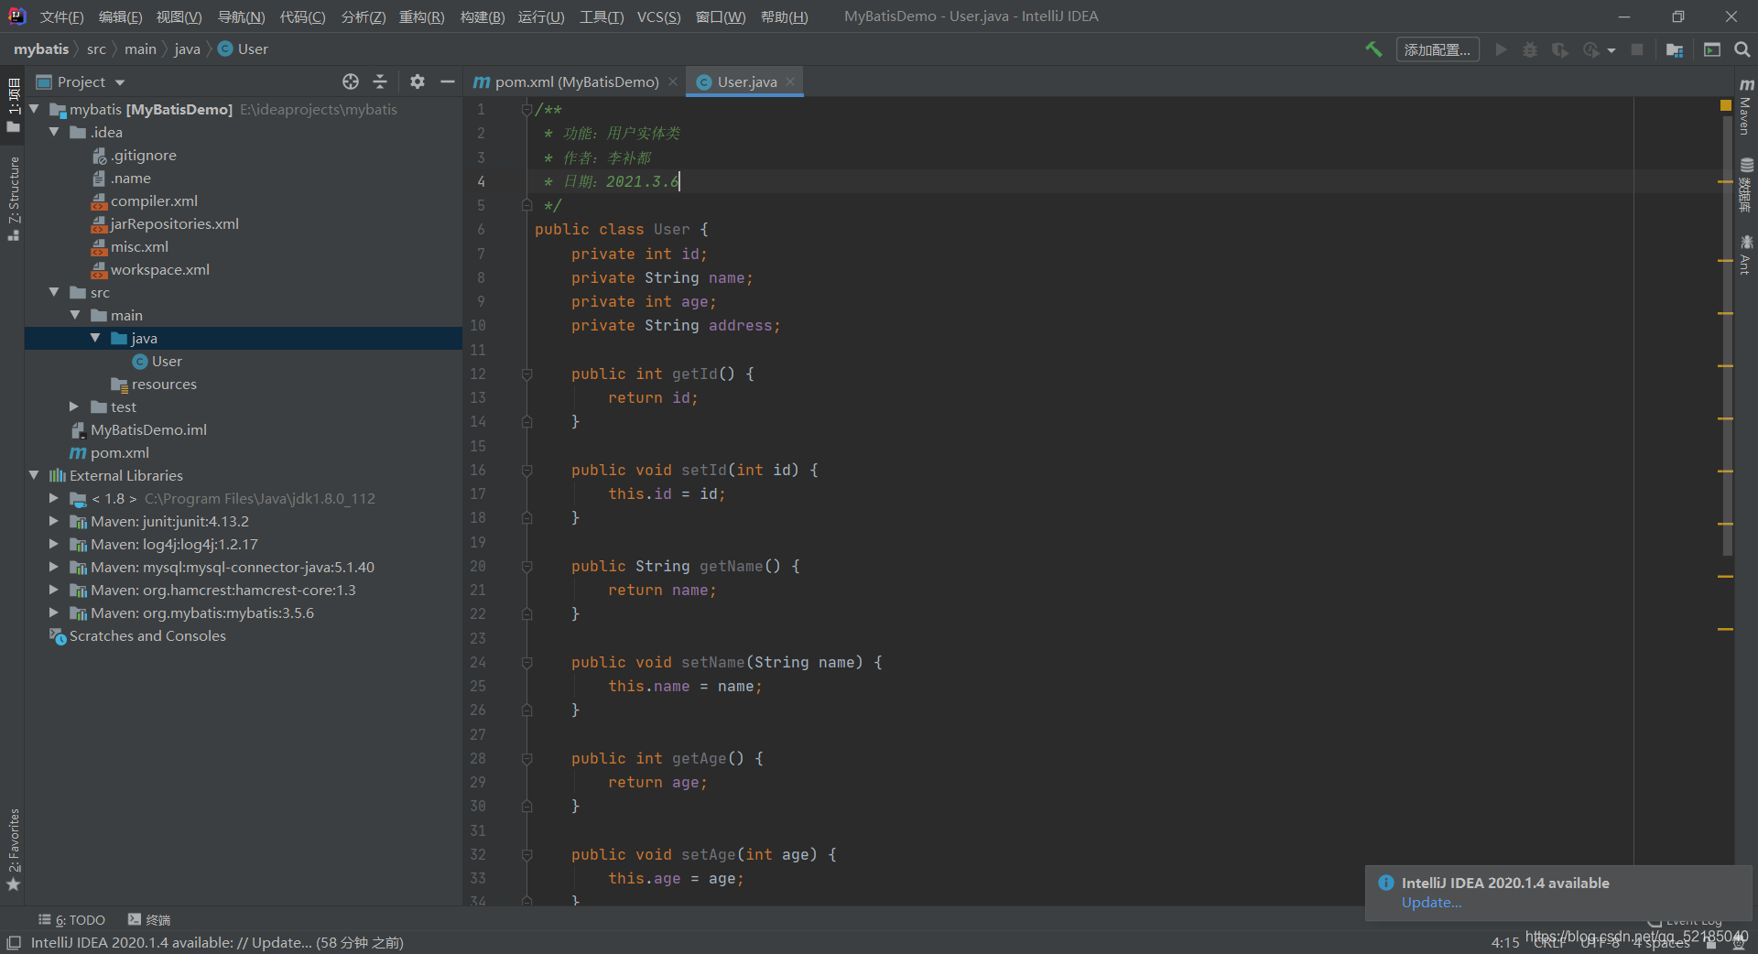Click the Stop square icon in toolbar
Image resolution: width=1758 pixels, height=954 pixels.
[x=1637, y=49]
